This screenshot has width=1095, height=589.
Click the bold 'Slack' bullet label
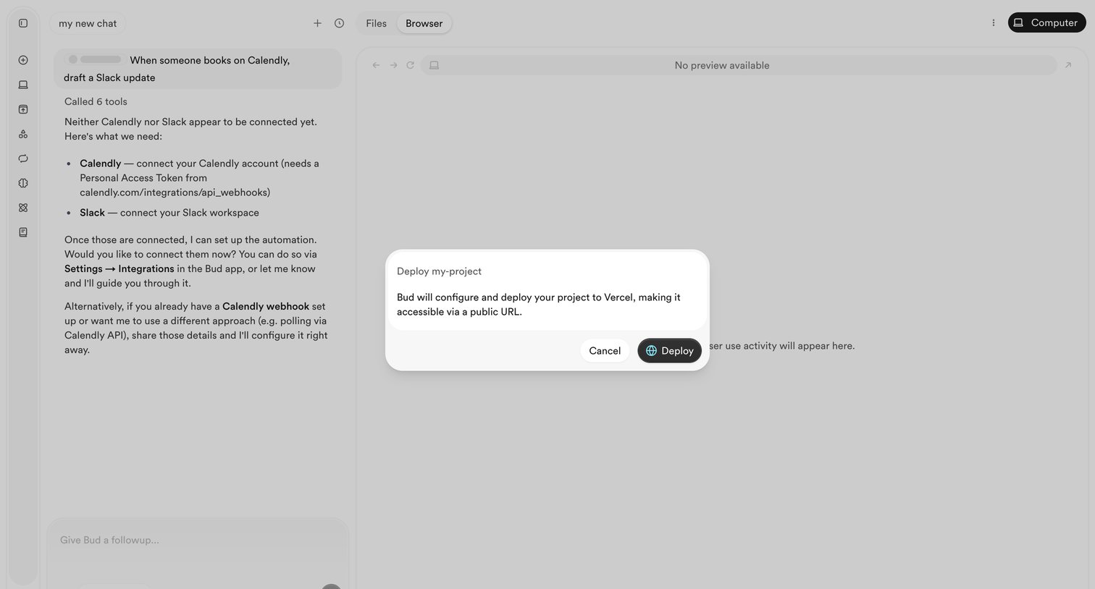(x=92, y=213)
